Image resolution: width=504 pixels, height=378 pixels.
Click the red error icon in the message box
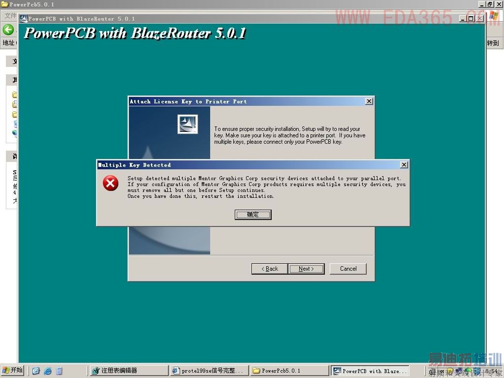[110, 183]
